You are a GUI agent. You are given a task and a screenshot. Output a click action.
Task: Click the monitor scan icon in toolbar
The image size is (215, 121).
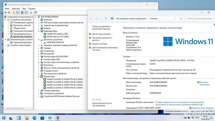pos(36,13)
